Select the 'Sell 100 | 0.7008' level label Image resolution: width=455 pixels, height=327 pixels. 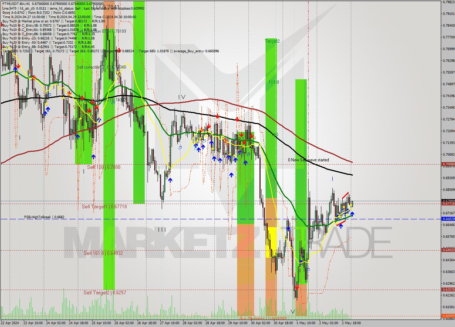[x=104, y=167]
